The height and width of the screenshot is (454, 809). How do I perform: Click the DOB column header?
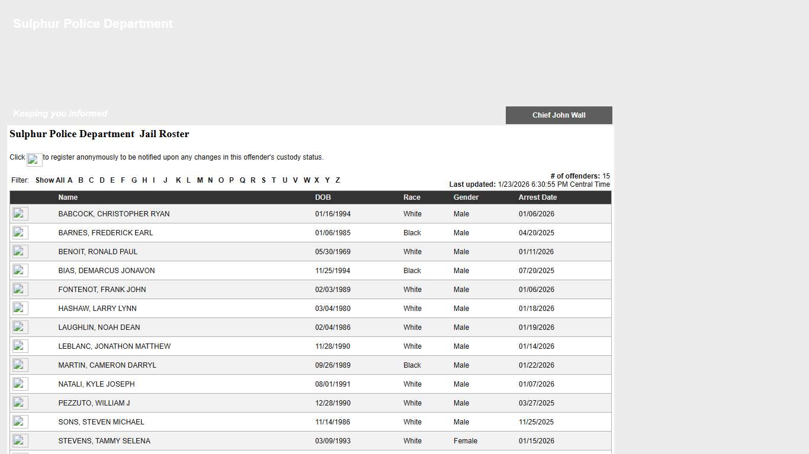tap(323, 197)
